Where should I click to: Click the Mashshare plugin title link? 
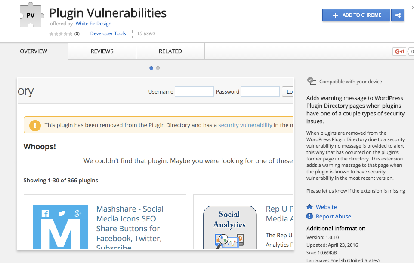130,228
